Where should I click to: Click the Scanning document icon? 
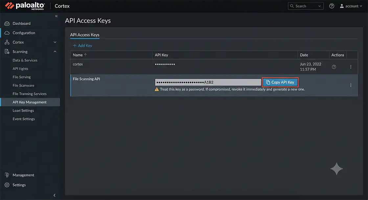coord(7,51)
